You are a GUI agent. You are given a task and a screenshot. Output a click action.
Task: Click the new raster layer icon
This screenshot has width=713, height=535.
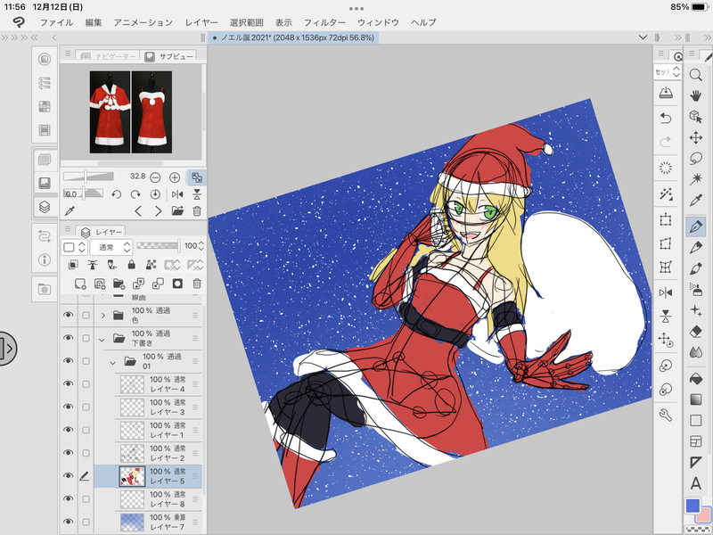tap(80, 284)
